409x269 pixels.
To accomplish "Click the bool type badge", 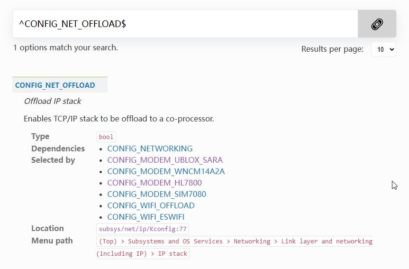I will pyautogui.click(x=106, y=137).
